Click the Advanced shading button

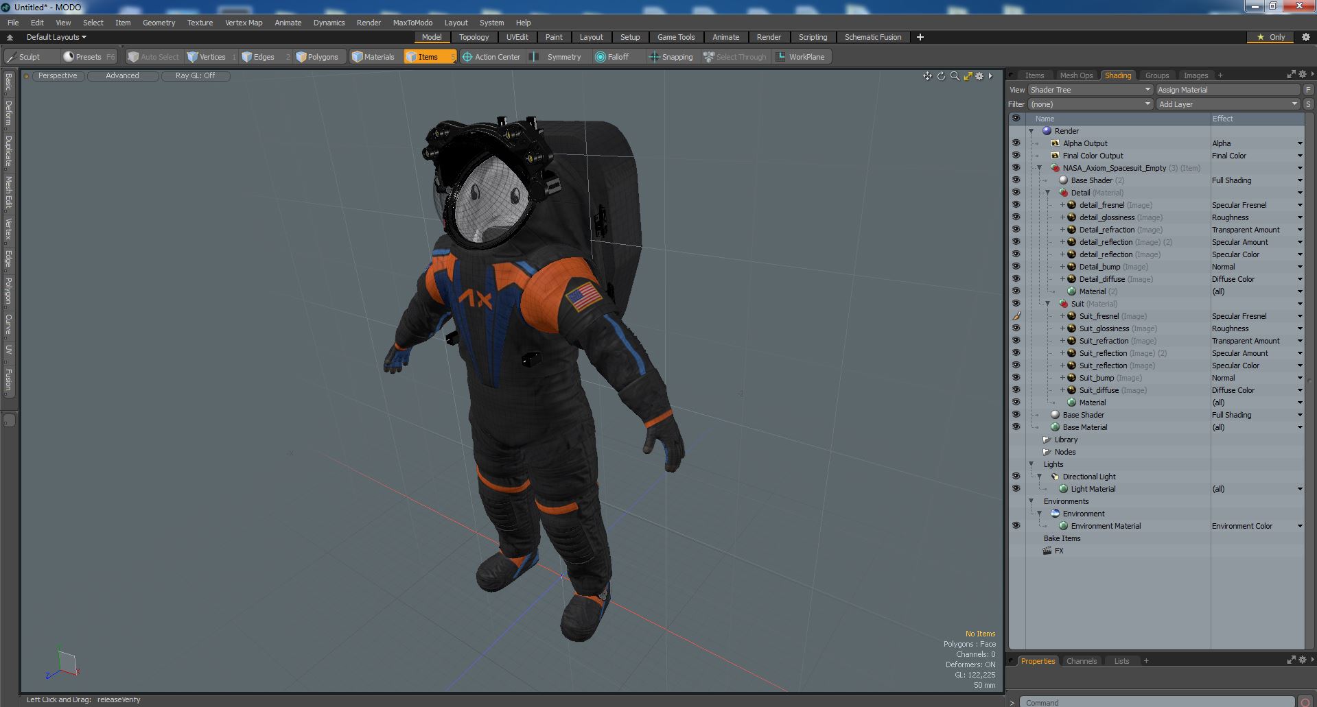(x=122, y=76)
